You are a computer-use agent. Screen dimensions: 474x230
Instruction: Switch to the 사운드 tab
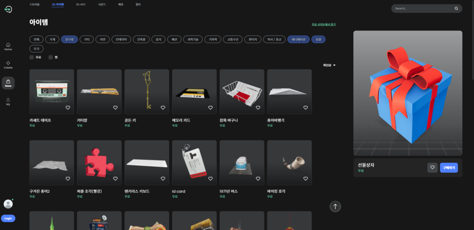(102, 4)
